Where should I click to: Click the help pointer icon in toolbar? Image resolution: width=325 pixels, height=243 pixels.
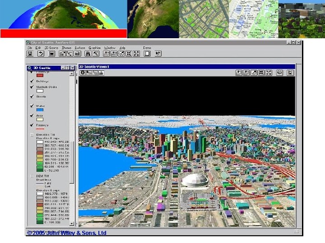pyautogui.click(x=158, y=54)
